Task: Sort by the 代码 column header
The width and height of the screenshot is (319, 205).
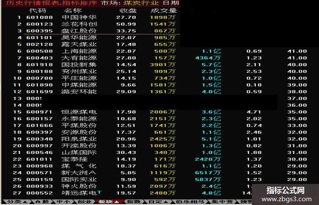Action: pos(37,10)
